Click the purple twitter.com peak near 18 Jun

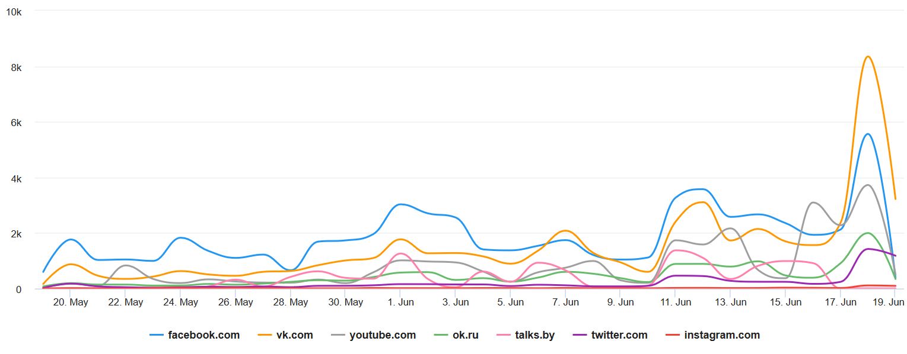click(868, 249)
